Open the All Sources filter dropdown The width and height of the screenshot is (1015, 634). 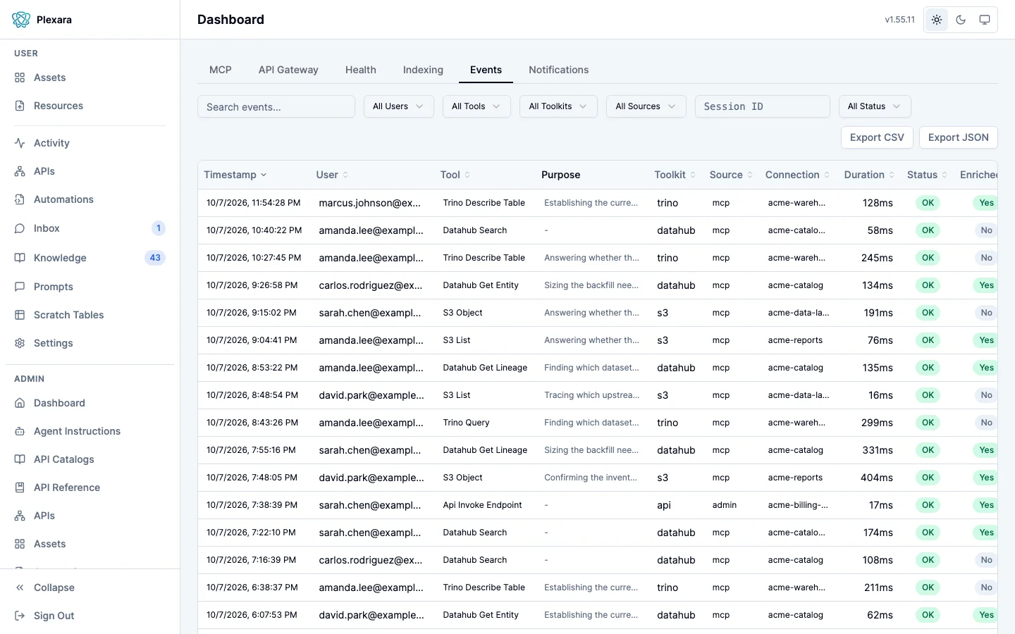coord(646,106)
